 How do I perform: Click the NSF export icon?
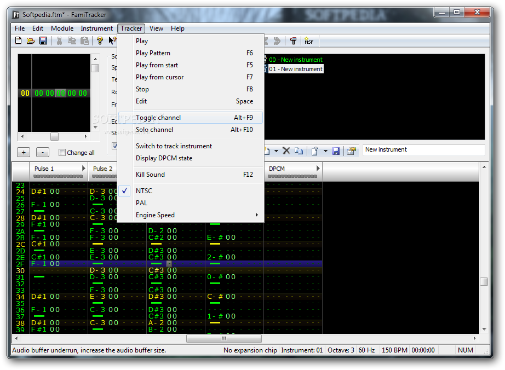click(x=309, y=41)
